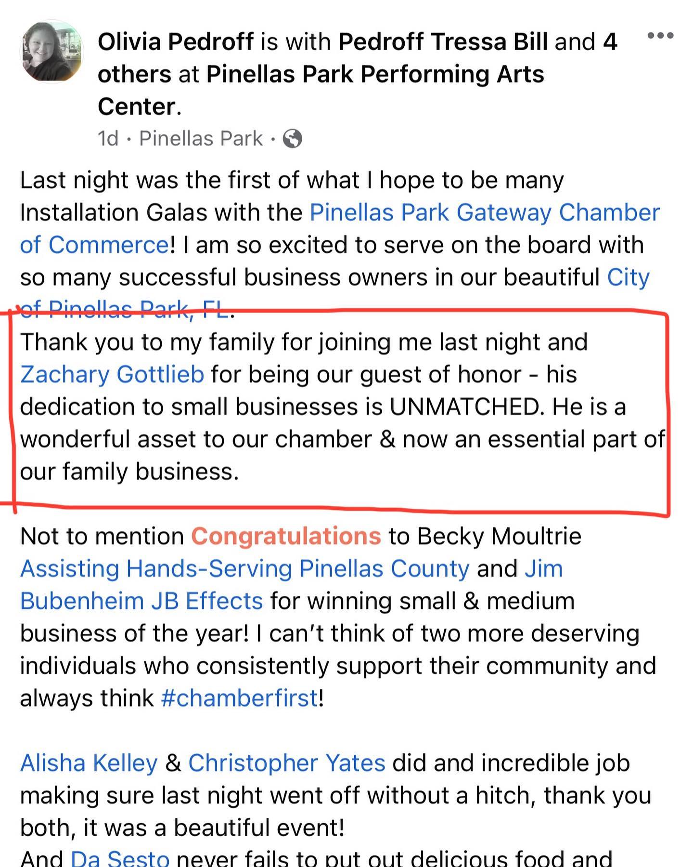Open the #chamberfirst hashtag

[239, 698]
